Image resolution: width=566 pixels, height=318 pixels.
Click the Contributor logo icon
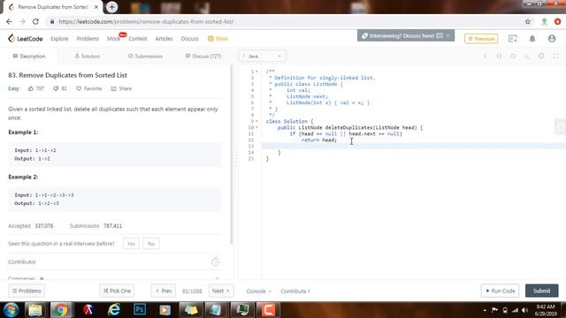pyautogui.click(x=216, y=261)
